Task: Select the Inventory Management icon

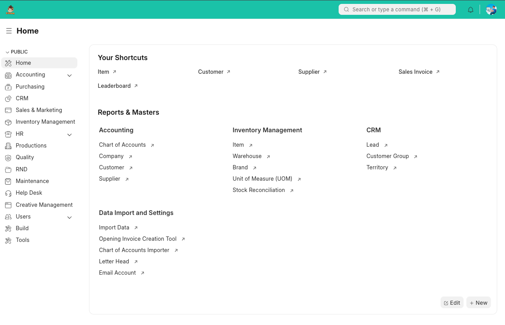Action: (8, 122)
